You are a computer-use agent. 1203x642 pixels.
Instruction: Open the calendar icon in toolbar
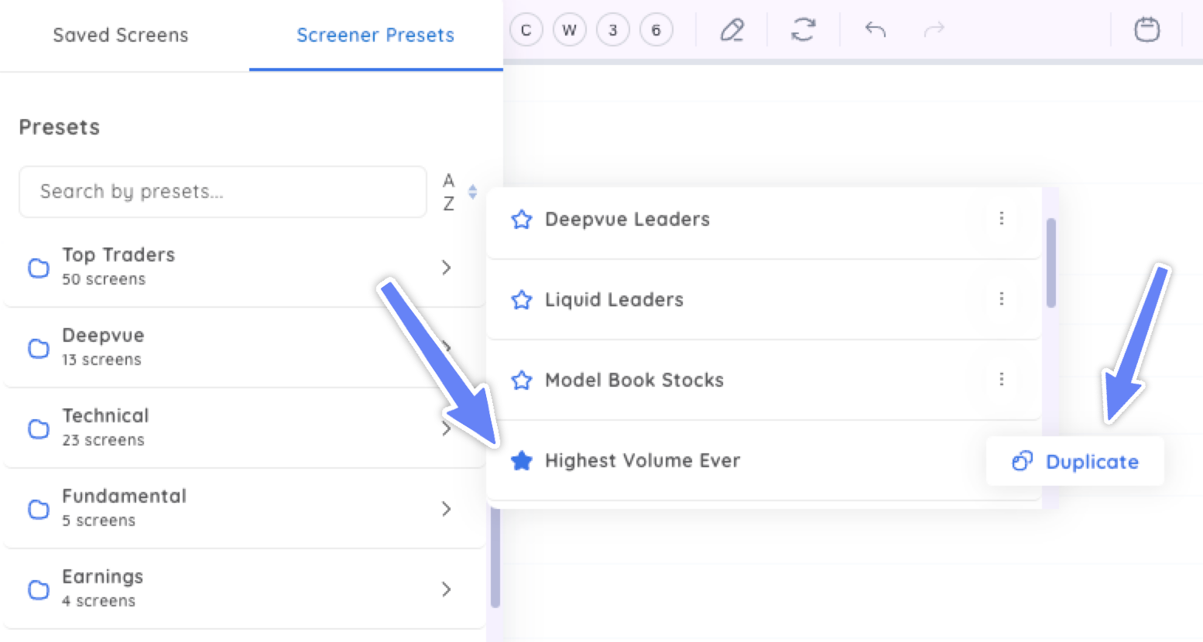(1146, 30)
